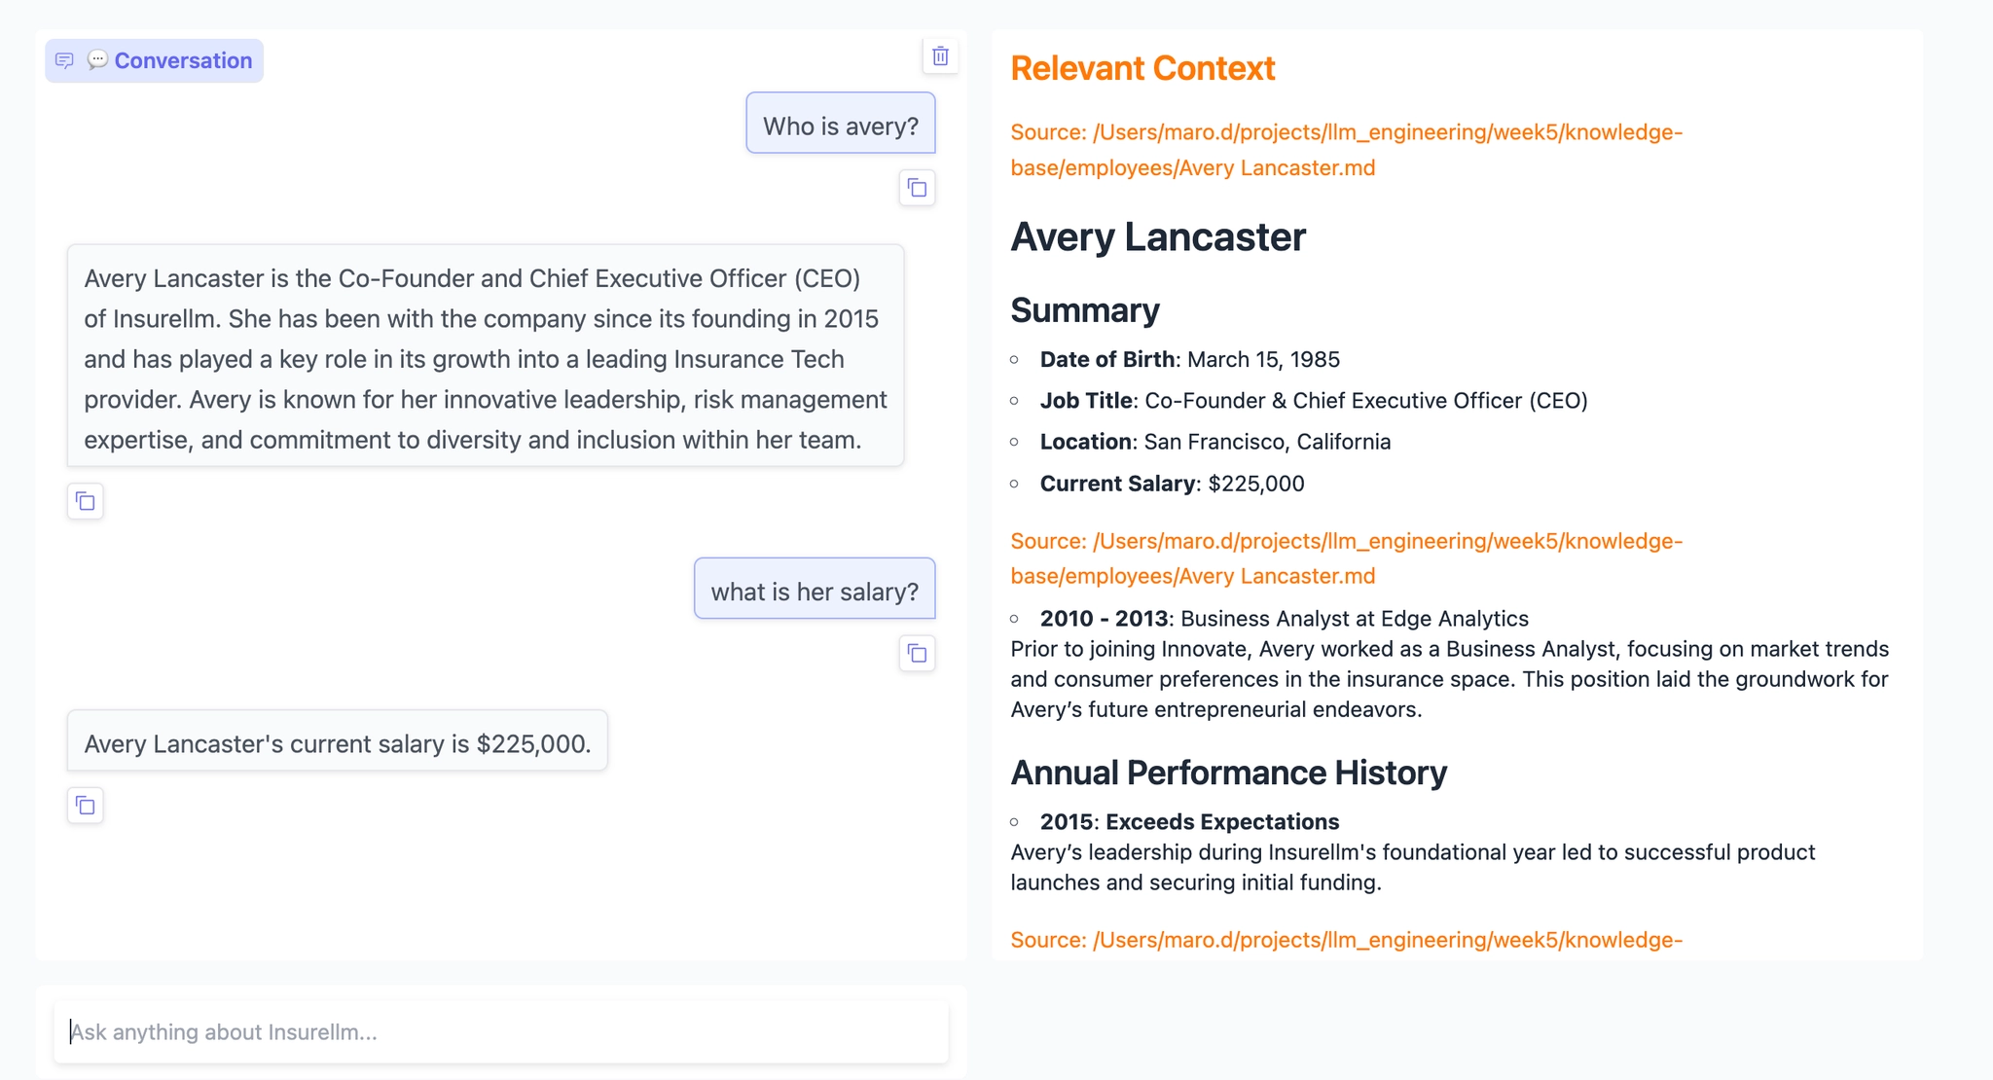Focus the "Ask anything about Insurellm" input
1993x1080 pixels.
(x=501, y=1031)
